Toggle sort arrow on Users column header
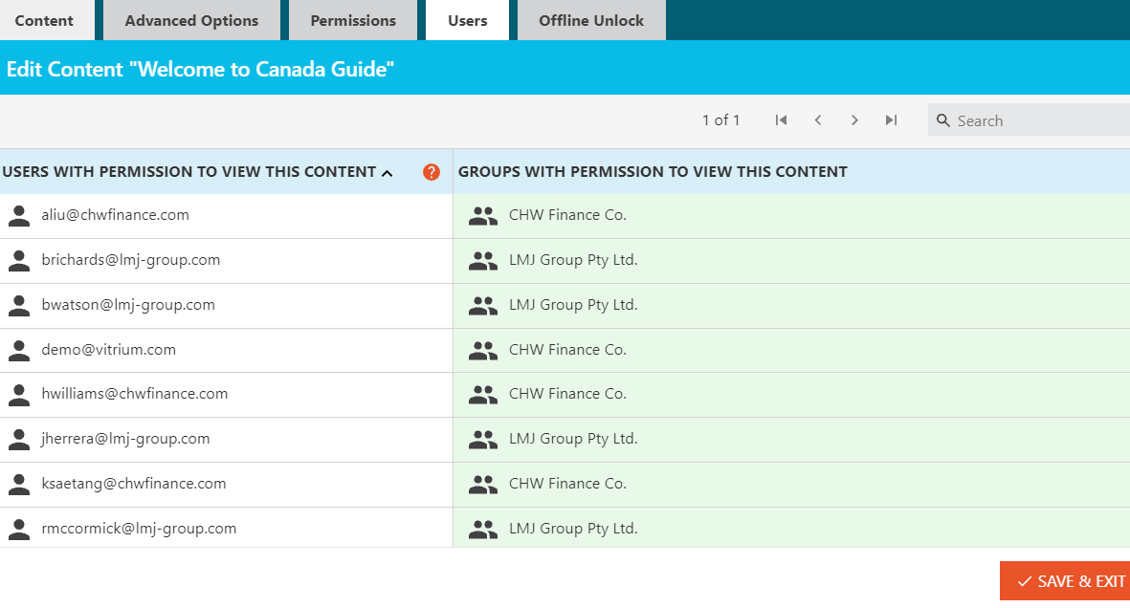 387,173
